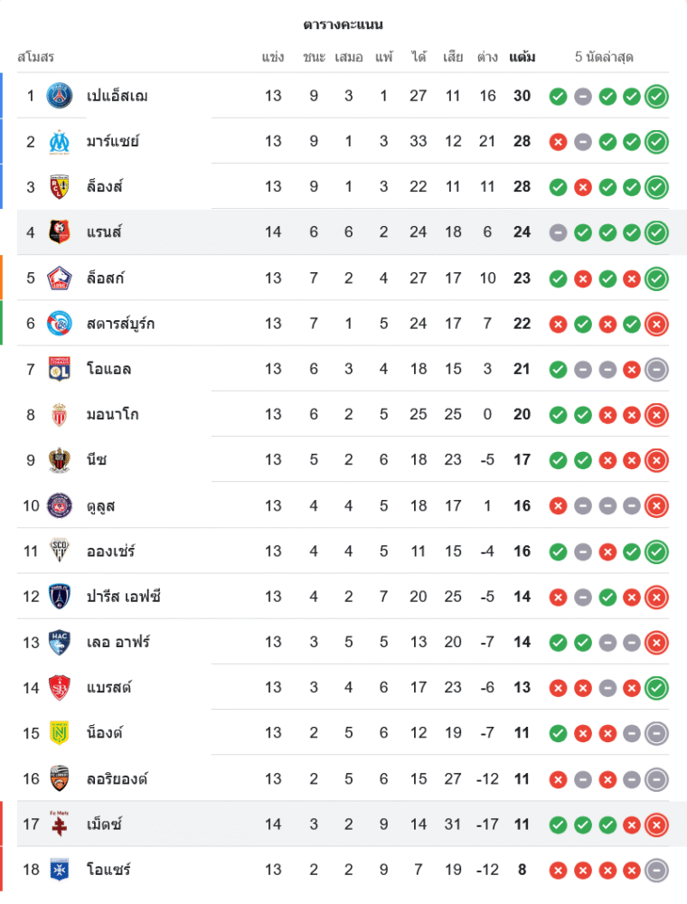Screen dimensions: 687x904
Task: Click the Strasbourg team crest
Action: [x=60, y=323]
